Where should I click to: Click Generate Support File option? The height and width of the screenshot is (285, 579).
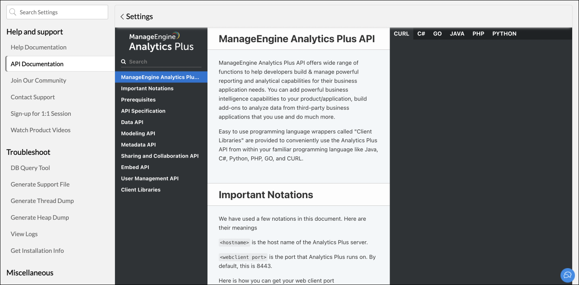pos(40,184)
